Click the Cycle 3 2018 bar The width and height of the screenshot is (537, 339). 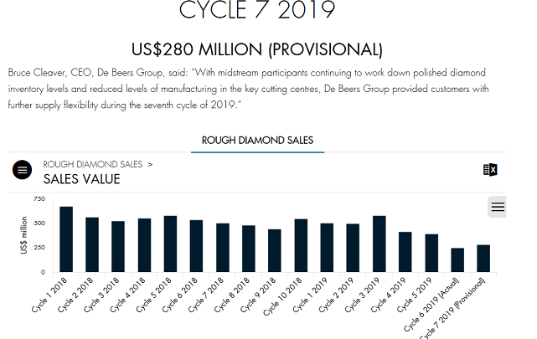click(118, 247)
